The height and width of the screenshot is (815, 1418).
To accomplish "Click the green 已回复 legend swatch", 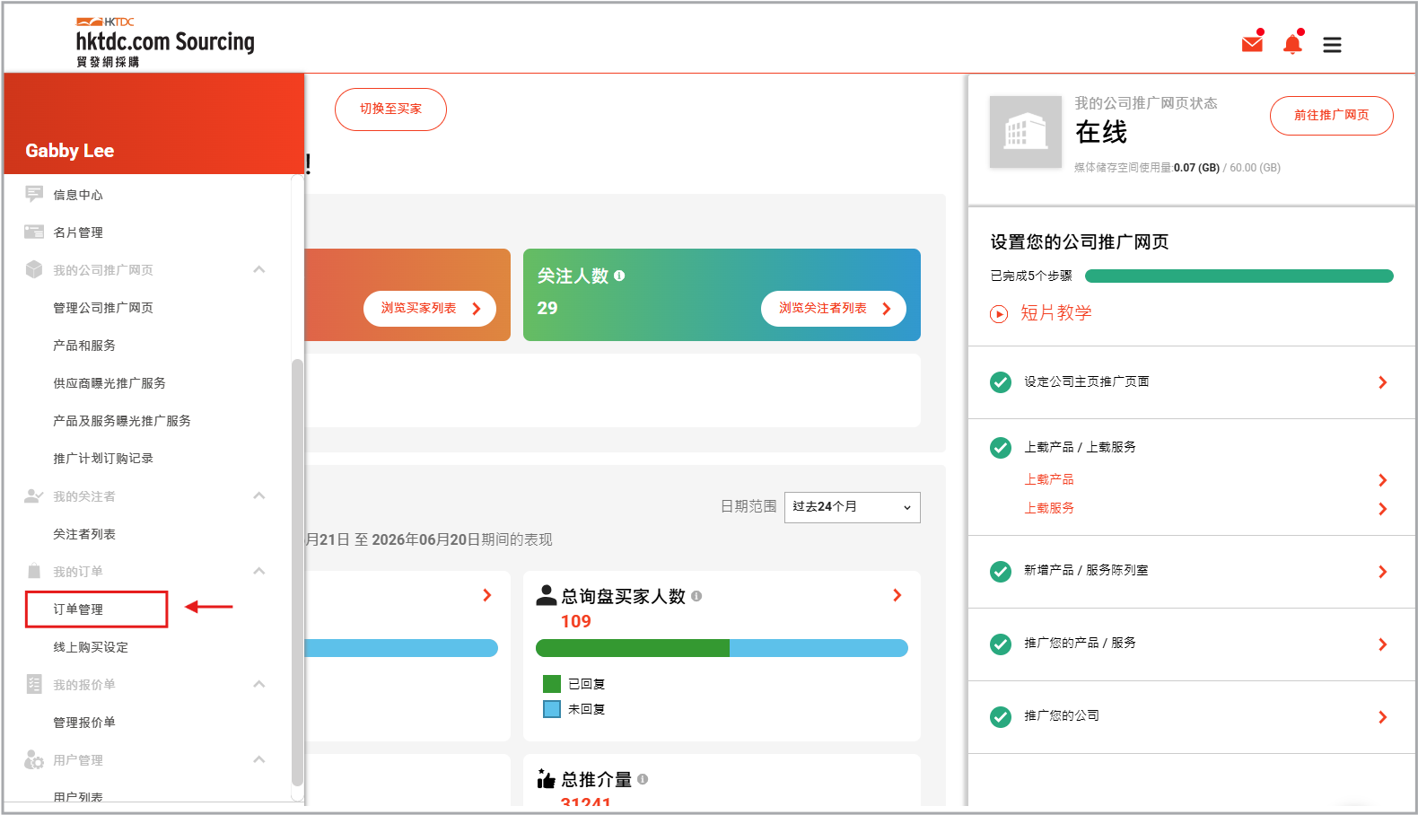I will (x=552, y=684).
